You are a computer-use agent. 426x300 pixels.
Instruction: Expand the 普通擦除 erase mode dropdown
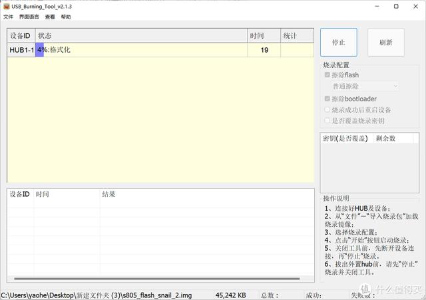pyautogui.click(x=365, y=86)
